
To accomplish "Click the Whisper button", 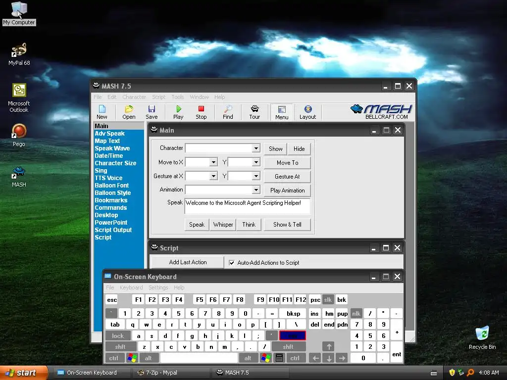I will pyautogui.click(x=223, y=225).
